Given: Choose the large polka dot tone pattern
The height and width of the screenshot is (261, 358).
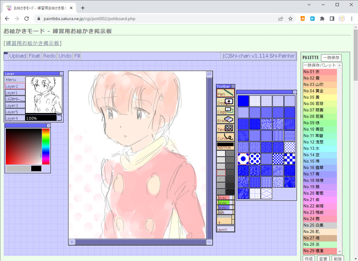Looking at the screenshot, I should pos(243,159).
